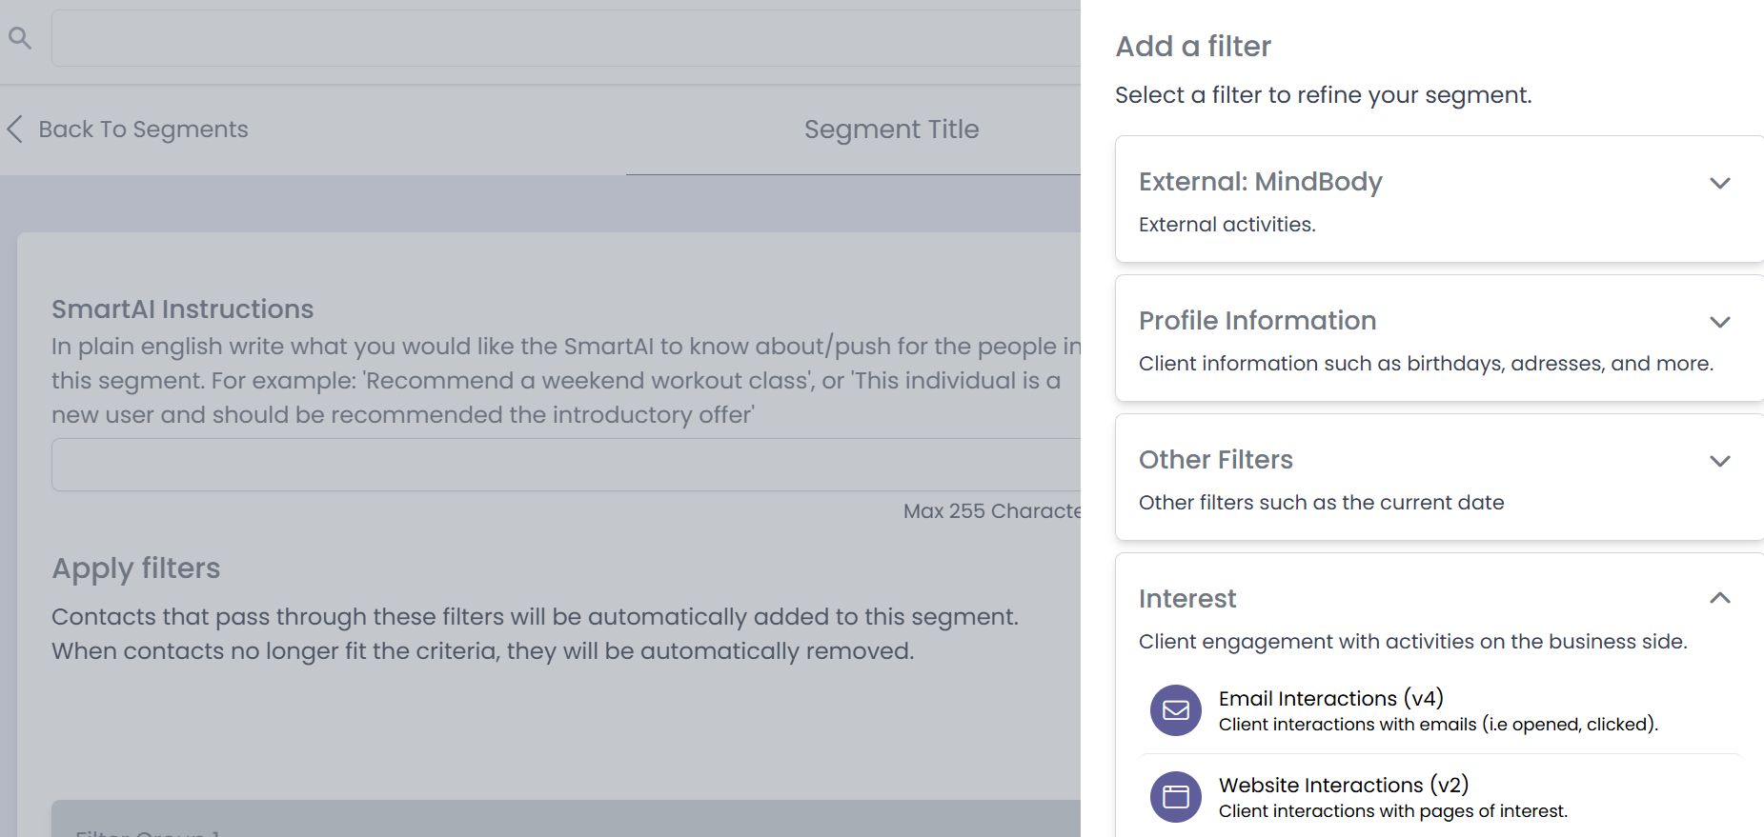The width and height of the screenshot is (1764, 837).
Task: Open Back To Segments
Action: [x=143, y=129]
